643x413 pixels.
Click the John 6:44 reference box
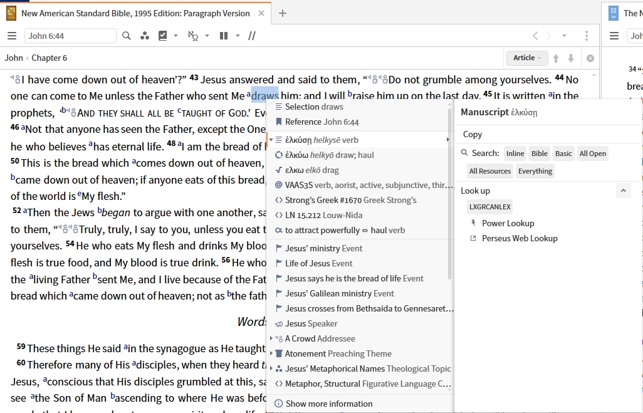(x=70, y=36)
